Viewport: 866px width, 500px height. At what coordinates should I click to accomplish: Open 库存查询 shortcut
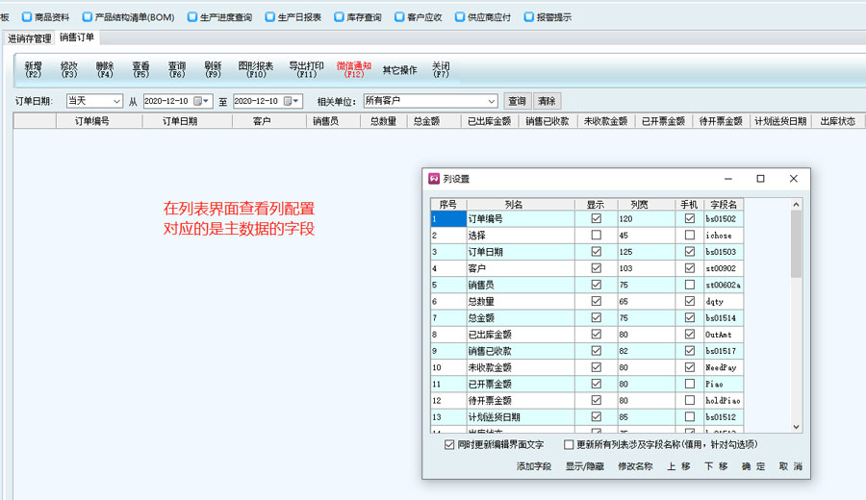tap(359, 17)
